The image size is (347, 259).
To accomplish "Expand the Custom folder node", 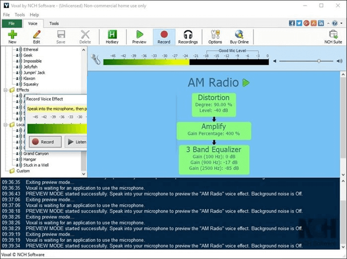I will [x=12, y=171].
